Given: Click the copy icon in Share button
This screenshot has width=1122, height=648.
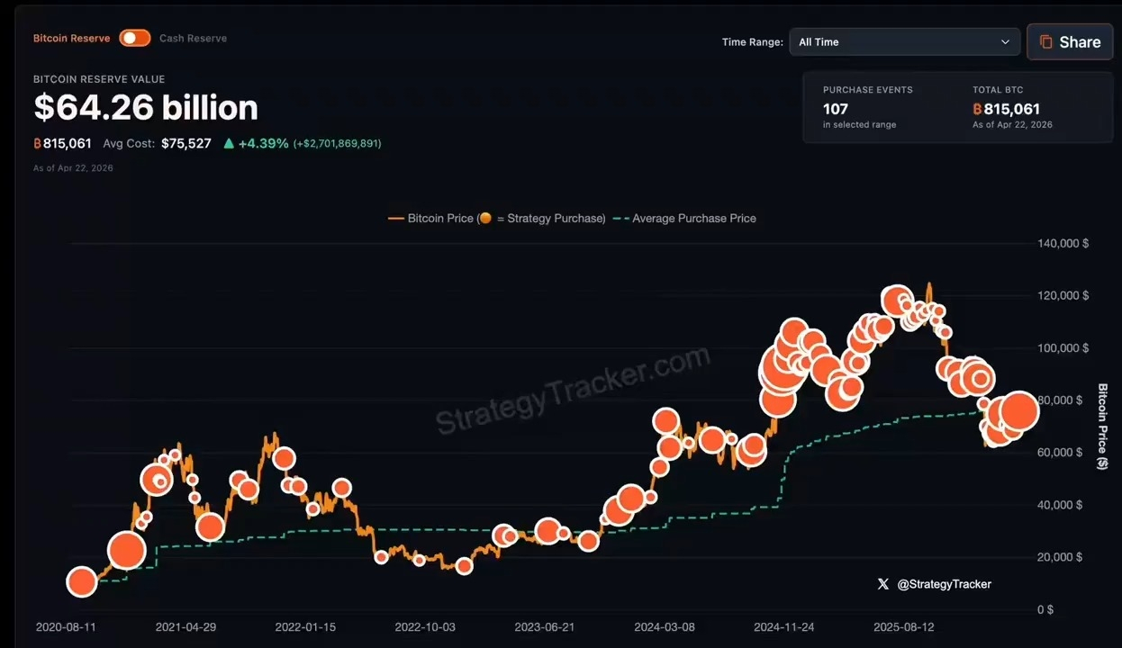Looking at the screenshot, I should [1045, 41].
